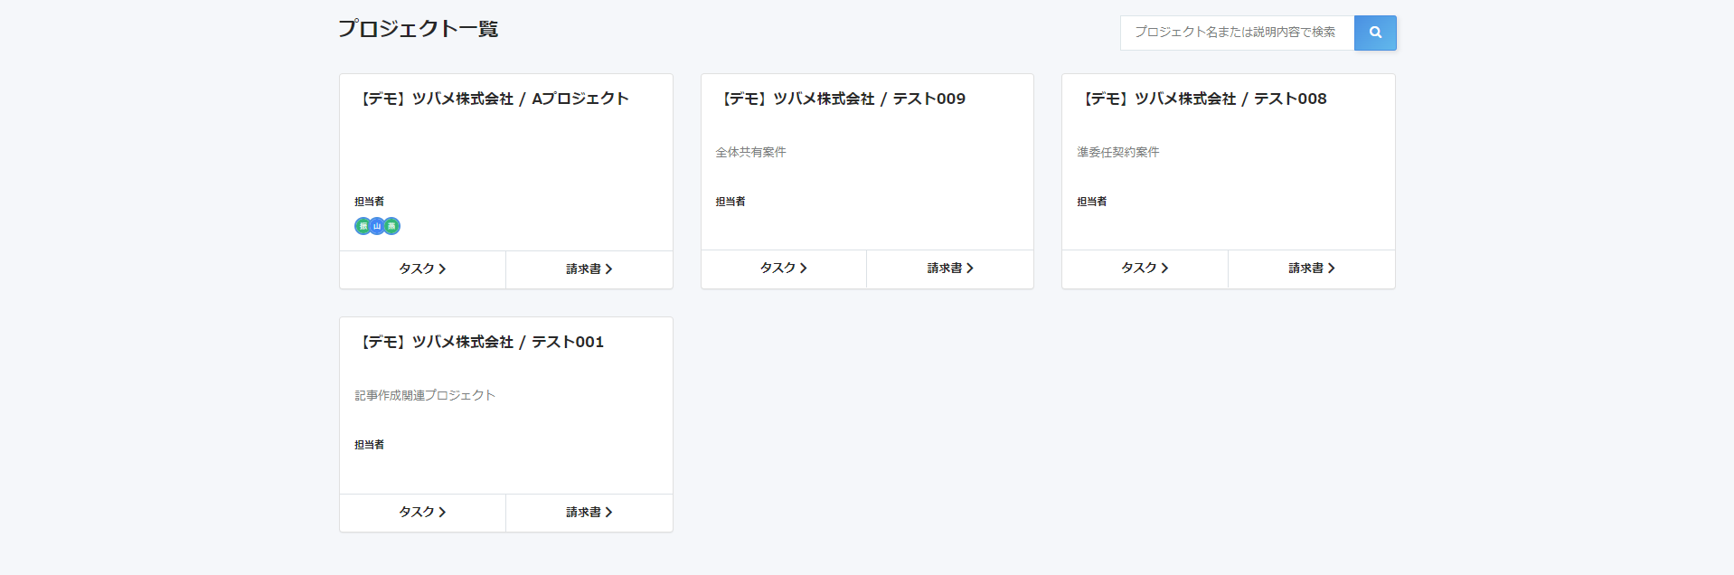Open タスク for the Aプロジェクト card
The height and width of the screenshot is (575, 1734).
point(422,269)
